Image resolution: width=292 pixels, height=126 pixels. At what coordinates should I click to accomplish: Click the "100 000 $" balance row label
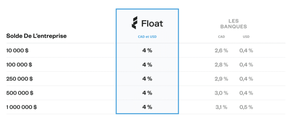pos(19,65)
